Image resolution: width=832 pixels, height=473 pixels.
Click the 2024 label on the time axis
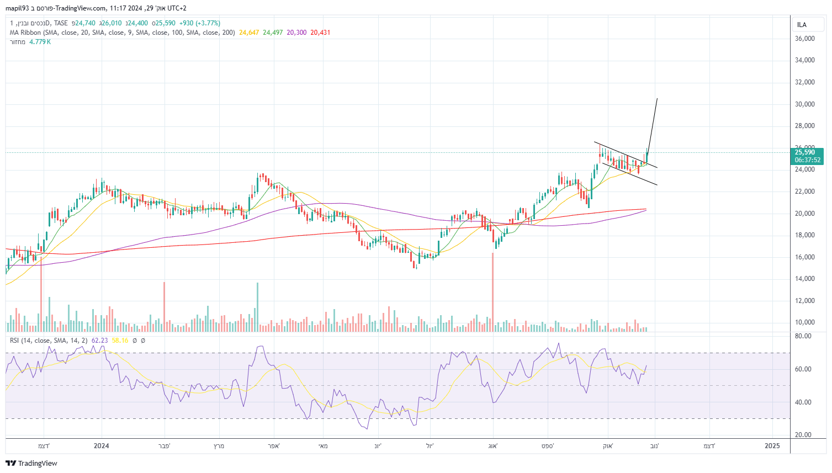pyautogui.click(x=102, y=446)
